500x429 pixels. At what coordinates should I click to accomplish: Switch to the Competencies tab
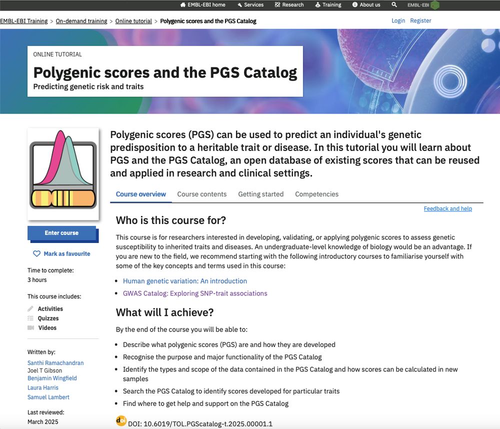pos(316,194)
